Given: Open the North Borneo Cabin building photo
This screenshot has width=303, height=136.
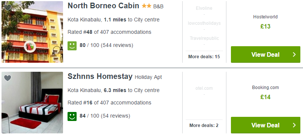Looking at the screenshot, I should click(x=32, y=32).
